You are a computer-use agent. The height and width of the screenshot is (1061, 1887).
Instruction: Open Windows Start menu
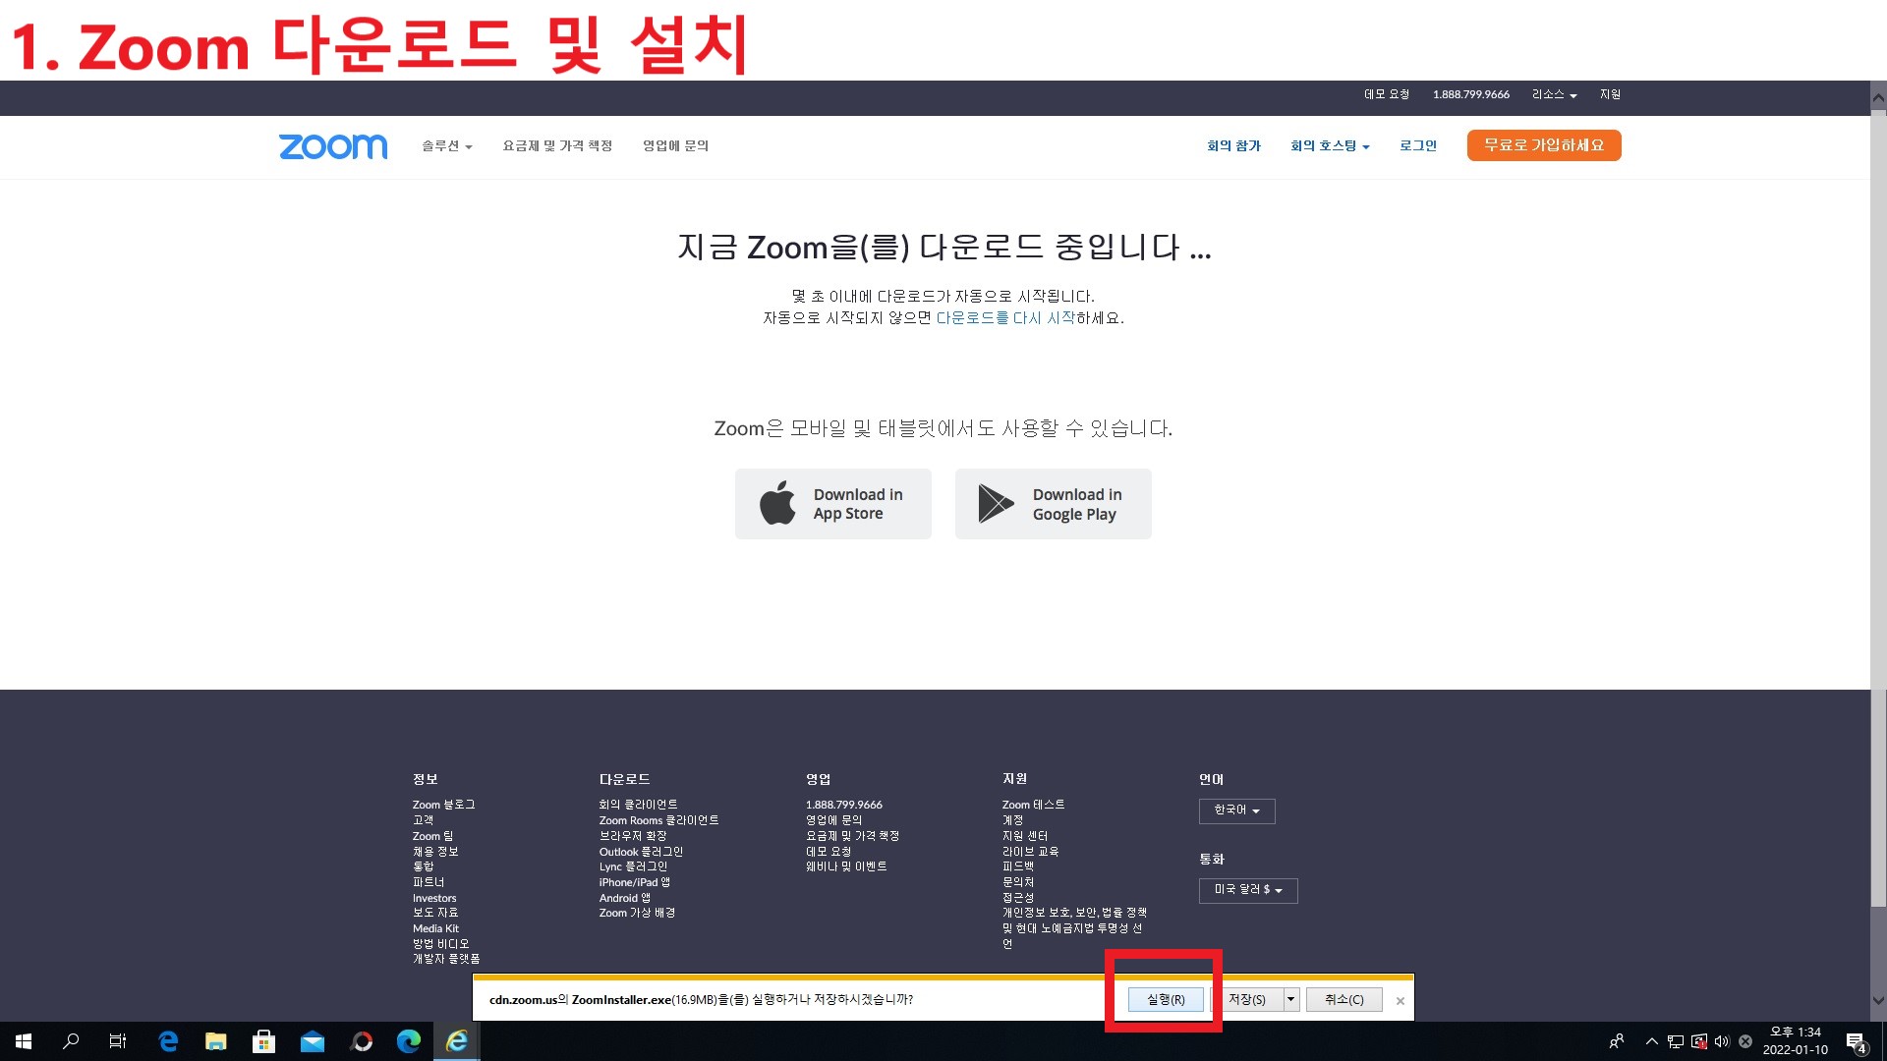click(x=24, y=1041)
